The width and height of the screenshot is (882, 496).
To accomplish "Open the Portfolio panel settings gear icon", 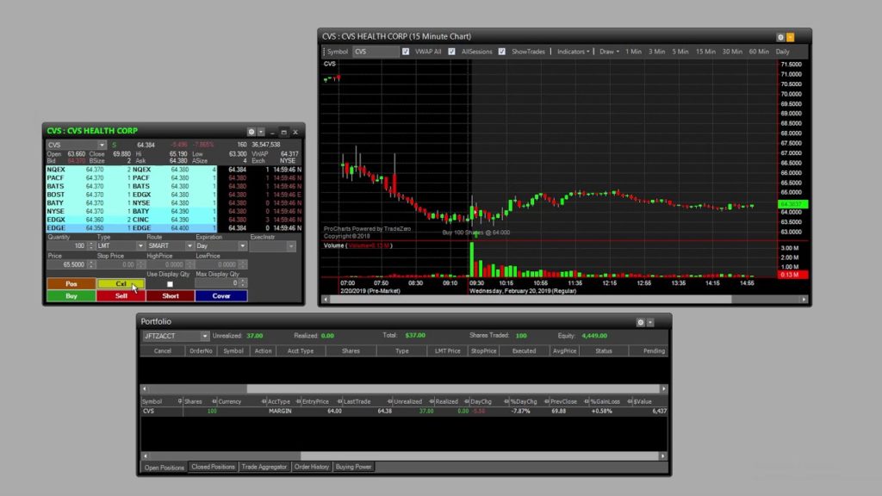I will coord(639,321).
